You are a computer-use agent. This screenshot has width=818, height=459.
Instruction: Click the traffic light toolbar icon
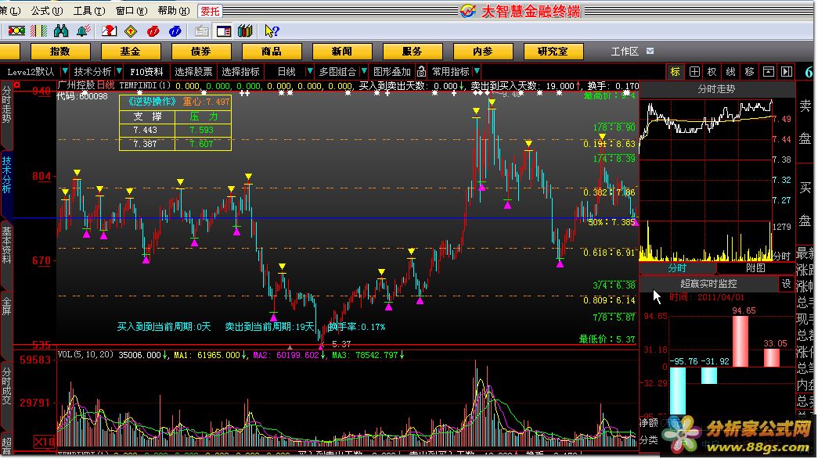pos(16,31)
